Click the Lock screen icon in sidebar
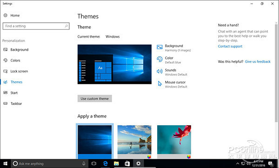Screen dimensions: 279x168 point(6,71)
